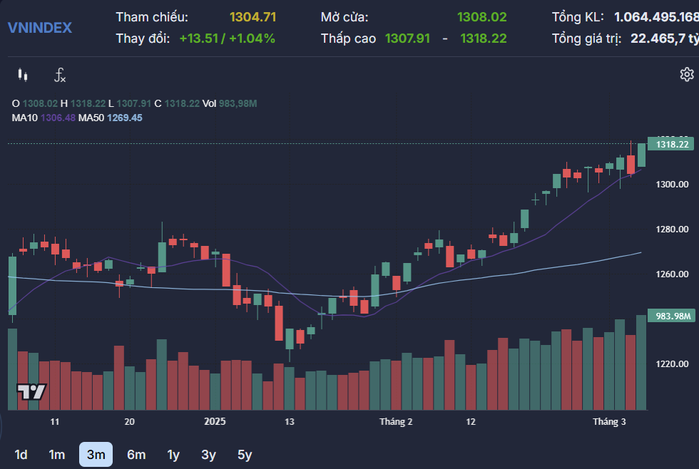This screenshot has height=469, width=699.
Task: Switch to the 1m timeframe tab
Action: point(56,454)
